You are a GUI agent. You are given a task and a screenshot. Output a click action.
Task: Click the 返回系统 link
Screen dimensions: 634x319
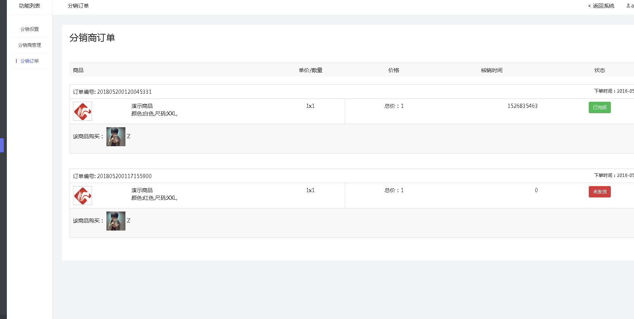point(601,6)
